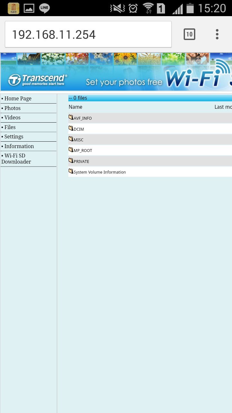Screen dimensions: 232x413
Task: Open the System Volume Information folder name
Action: point(100,172)
